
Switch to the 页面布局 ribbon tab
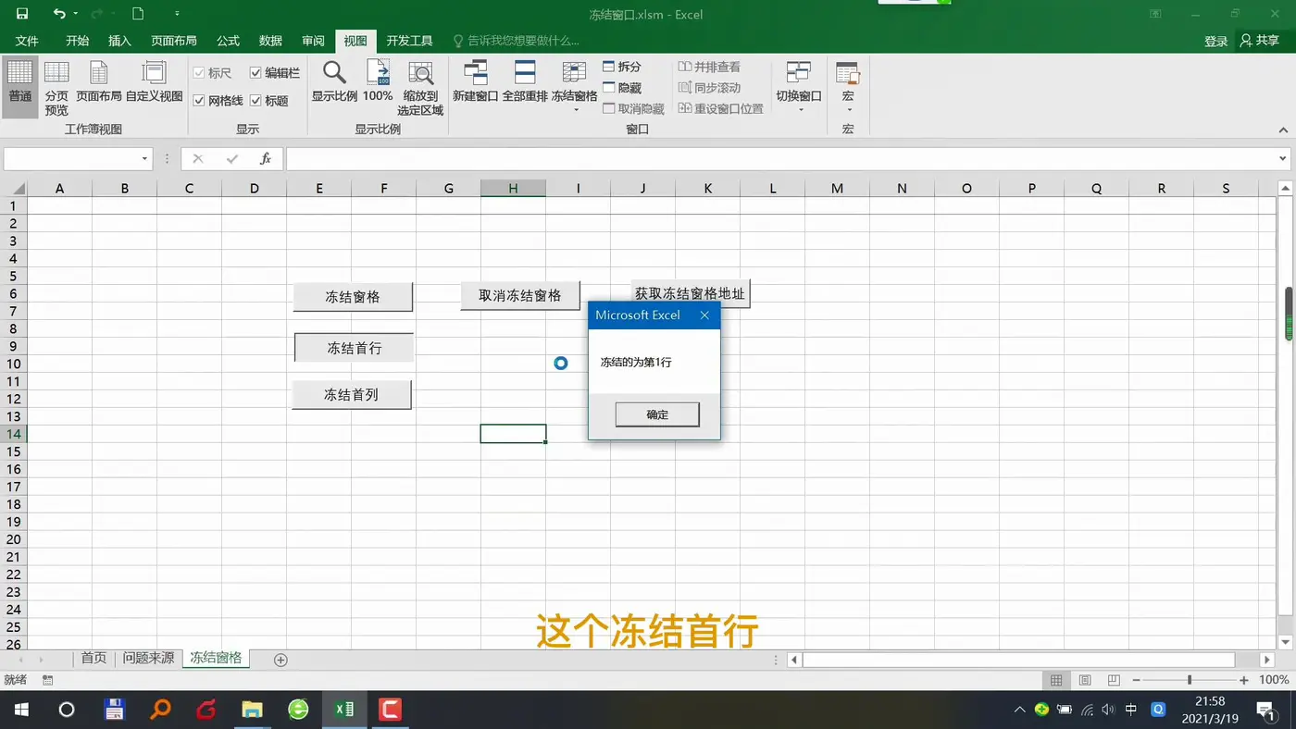pyautogui.click(x=174, y=41)
